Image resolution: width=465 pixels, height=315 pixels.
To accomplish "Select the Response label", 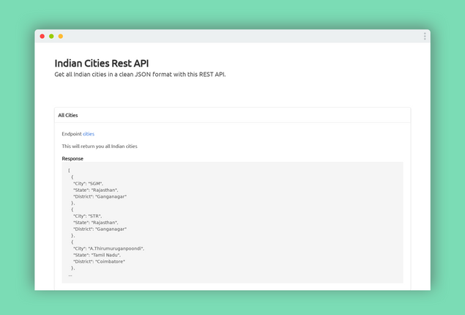I will [x=72, y=158].
